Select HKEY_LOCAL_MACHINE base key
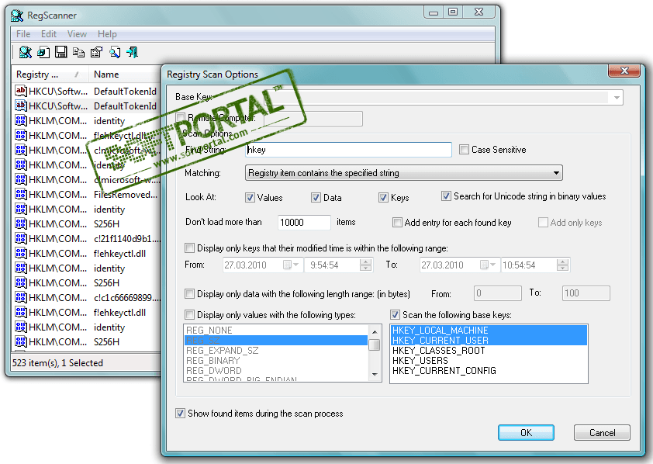 tap(489, 331)
